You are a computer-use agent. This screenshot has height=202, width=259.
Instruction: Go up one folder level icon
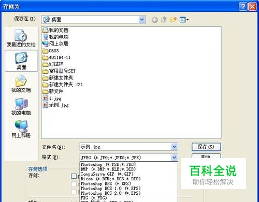(164, 20)
